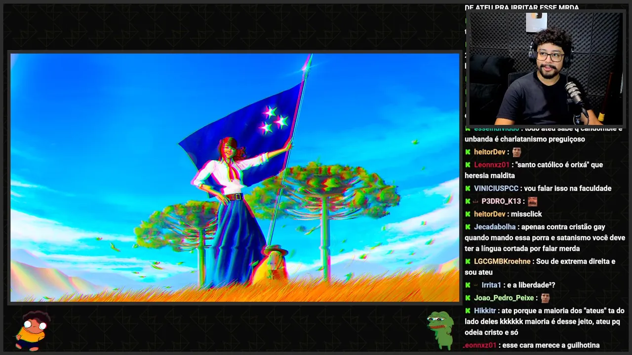Click message "santo católico é orixá" heresia
The width and height of the screenshot is (632, 355).
pyautogui.click(x=534, y=170)
